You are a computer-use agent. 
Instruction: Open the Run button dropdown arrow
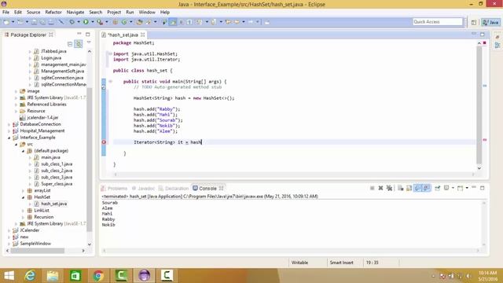[x=93, y=22]
